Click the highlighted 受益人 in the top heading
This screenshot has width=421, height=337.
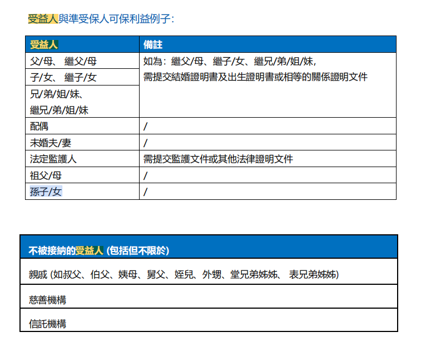(43, 19)
